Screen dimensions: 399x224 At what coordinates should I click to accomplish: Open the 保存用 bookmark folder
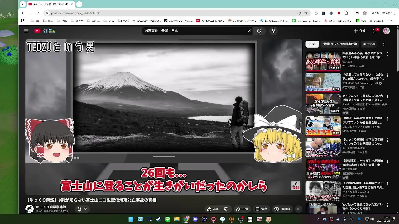tap(77, 21)
